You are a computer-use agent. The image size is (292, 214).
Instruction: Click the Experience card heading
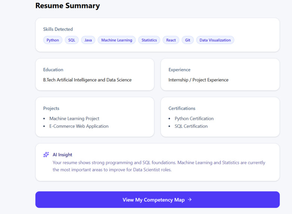[x=179, y=69]
